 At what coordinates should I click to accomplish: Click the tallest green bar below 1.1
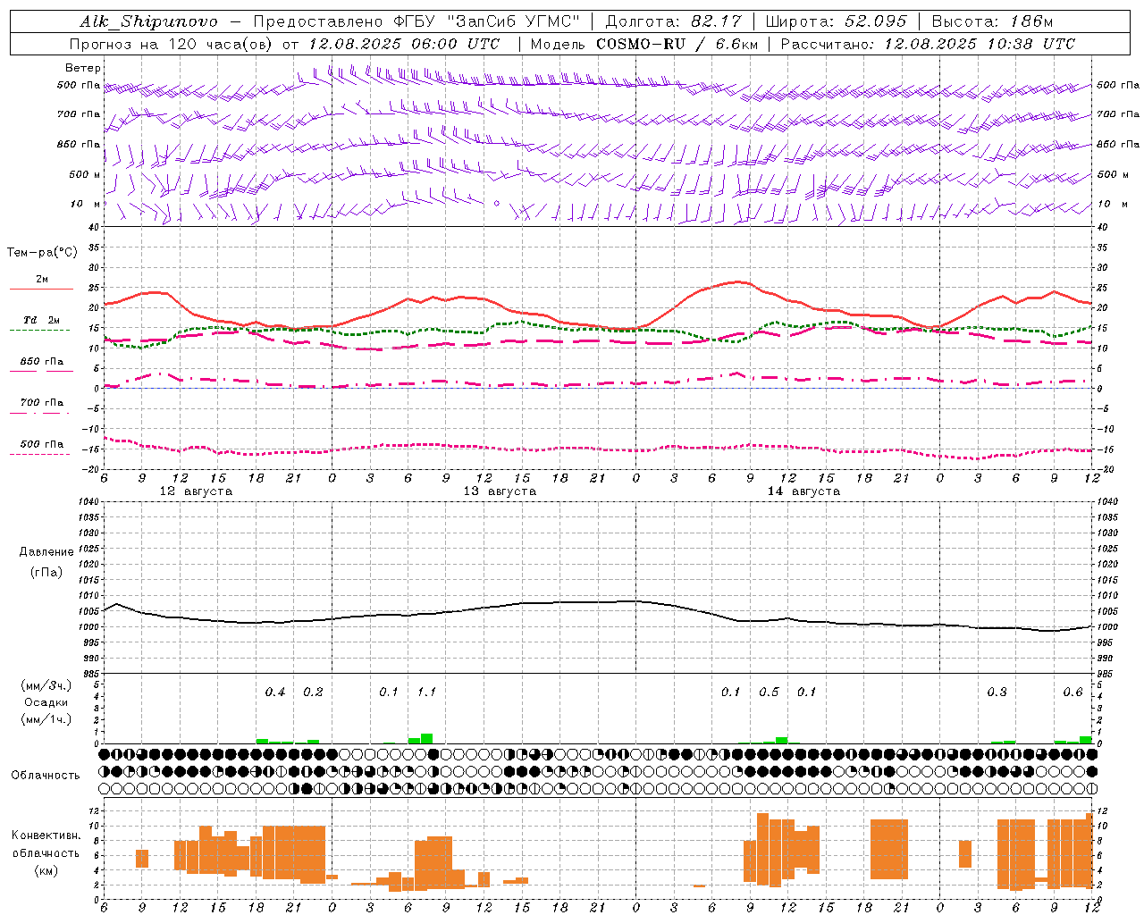click(x=427, y=738)
